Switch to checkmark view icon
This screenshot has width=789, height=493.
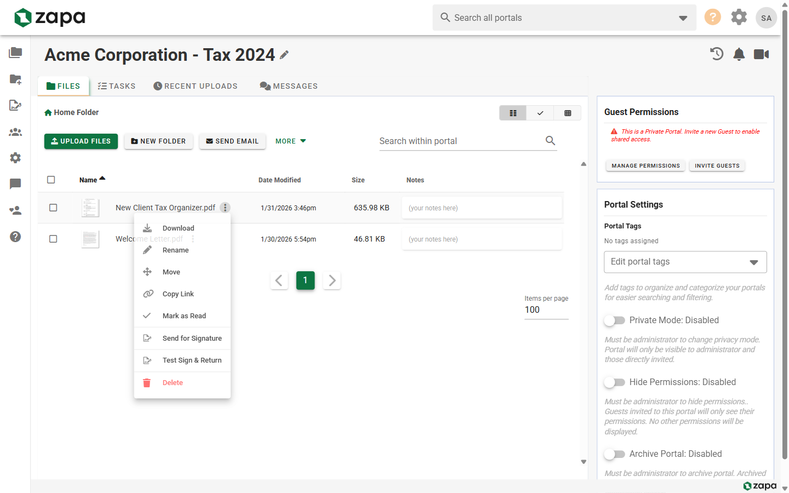click(540, 113)
